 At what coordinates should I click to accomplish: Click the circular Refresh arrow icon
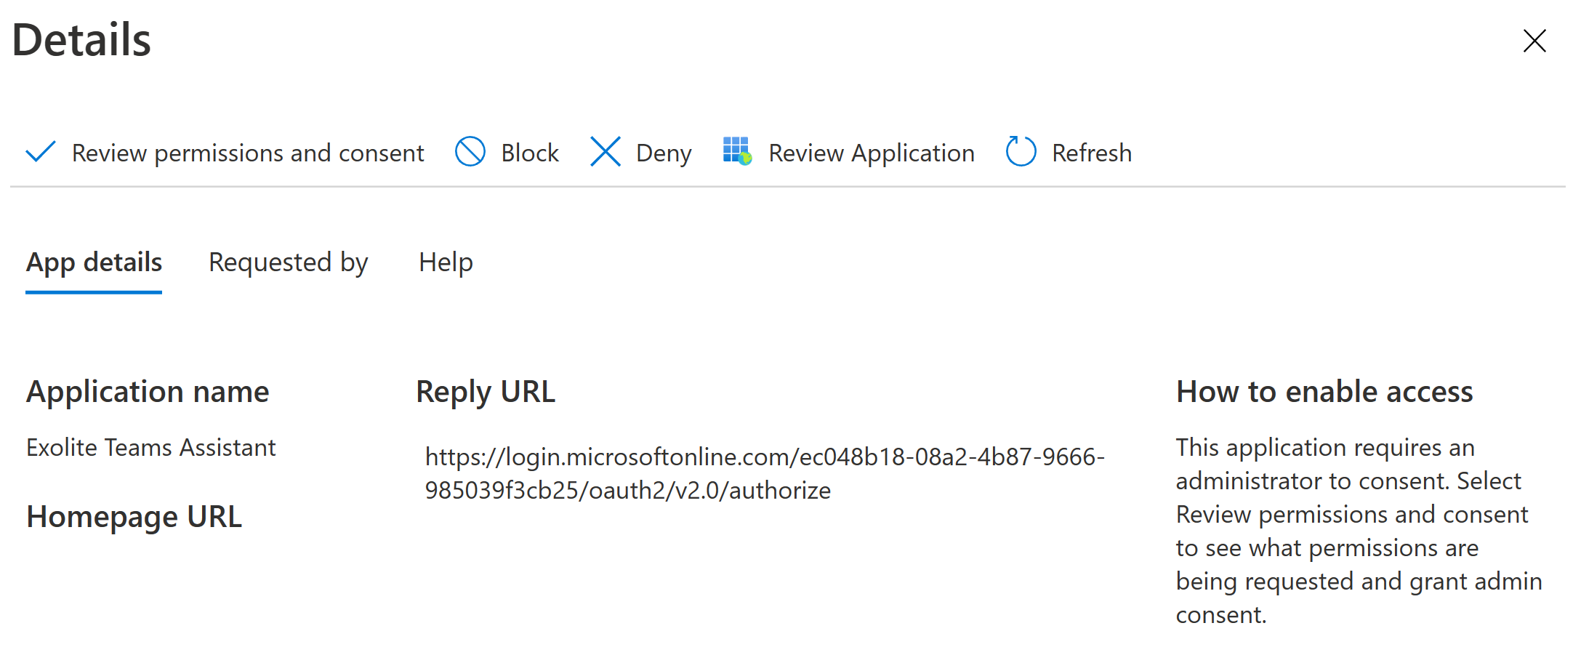tap(1021, 152)
